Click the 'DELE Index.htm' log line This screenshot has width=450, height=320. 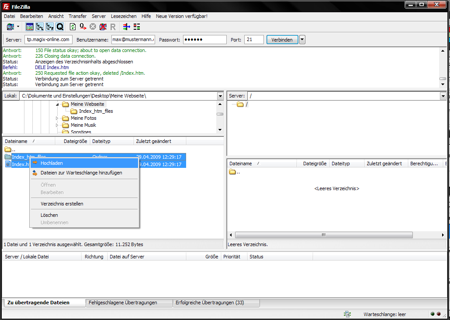click(x=52, y=67)
